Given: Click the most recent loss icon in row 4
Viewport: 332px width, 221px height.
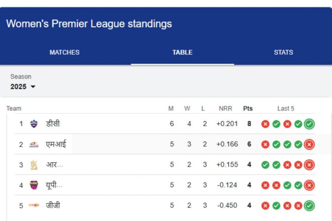Looking at the screenshot, I should [x=309, y=185].
